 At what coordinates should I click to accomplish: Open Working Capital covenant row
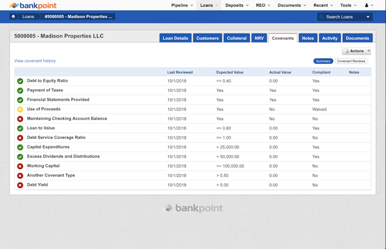[x=193, y=166]
